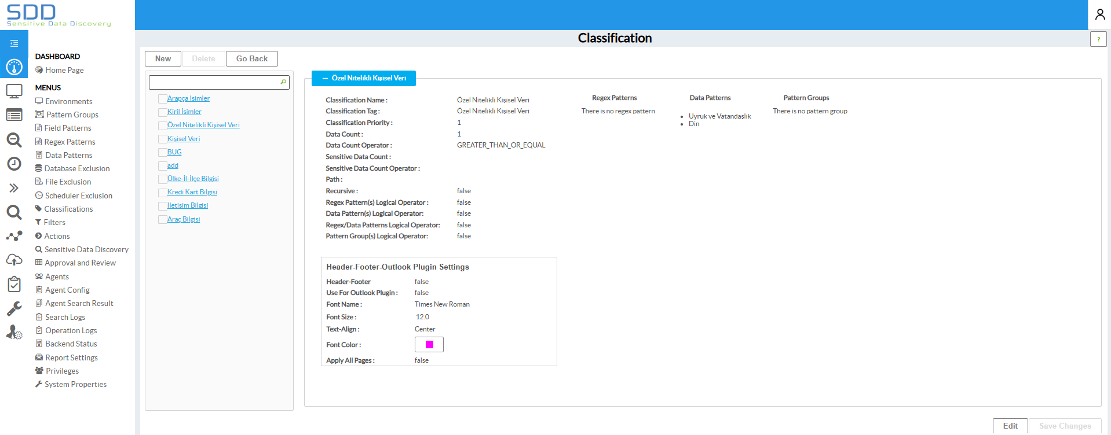Tick the İletişim Bilgisi checkbox
The height and width of the screenshot is (435, 1111).
(163, 206)
